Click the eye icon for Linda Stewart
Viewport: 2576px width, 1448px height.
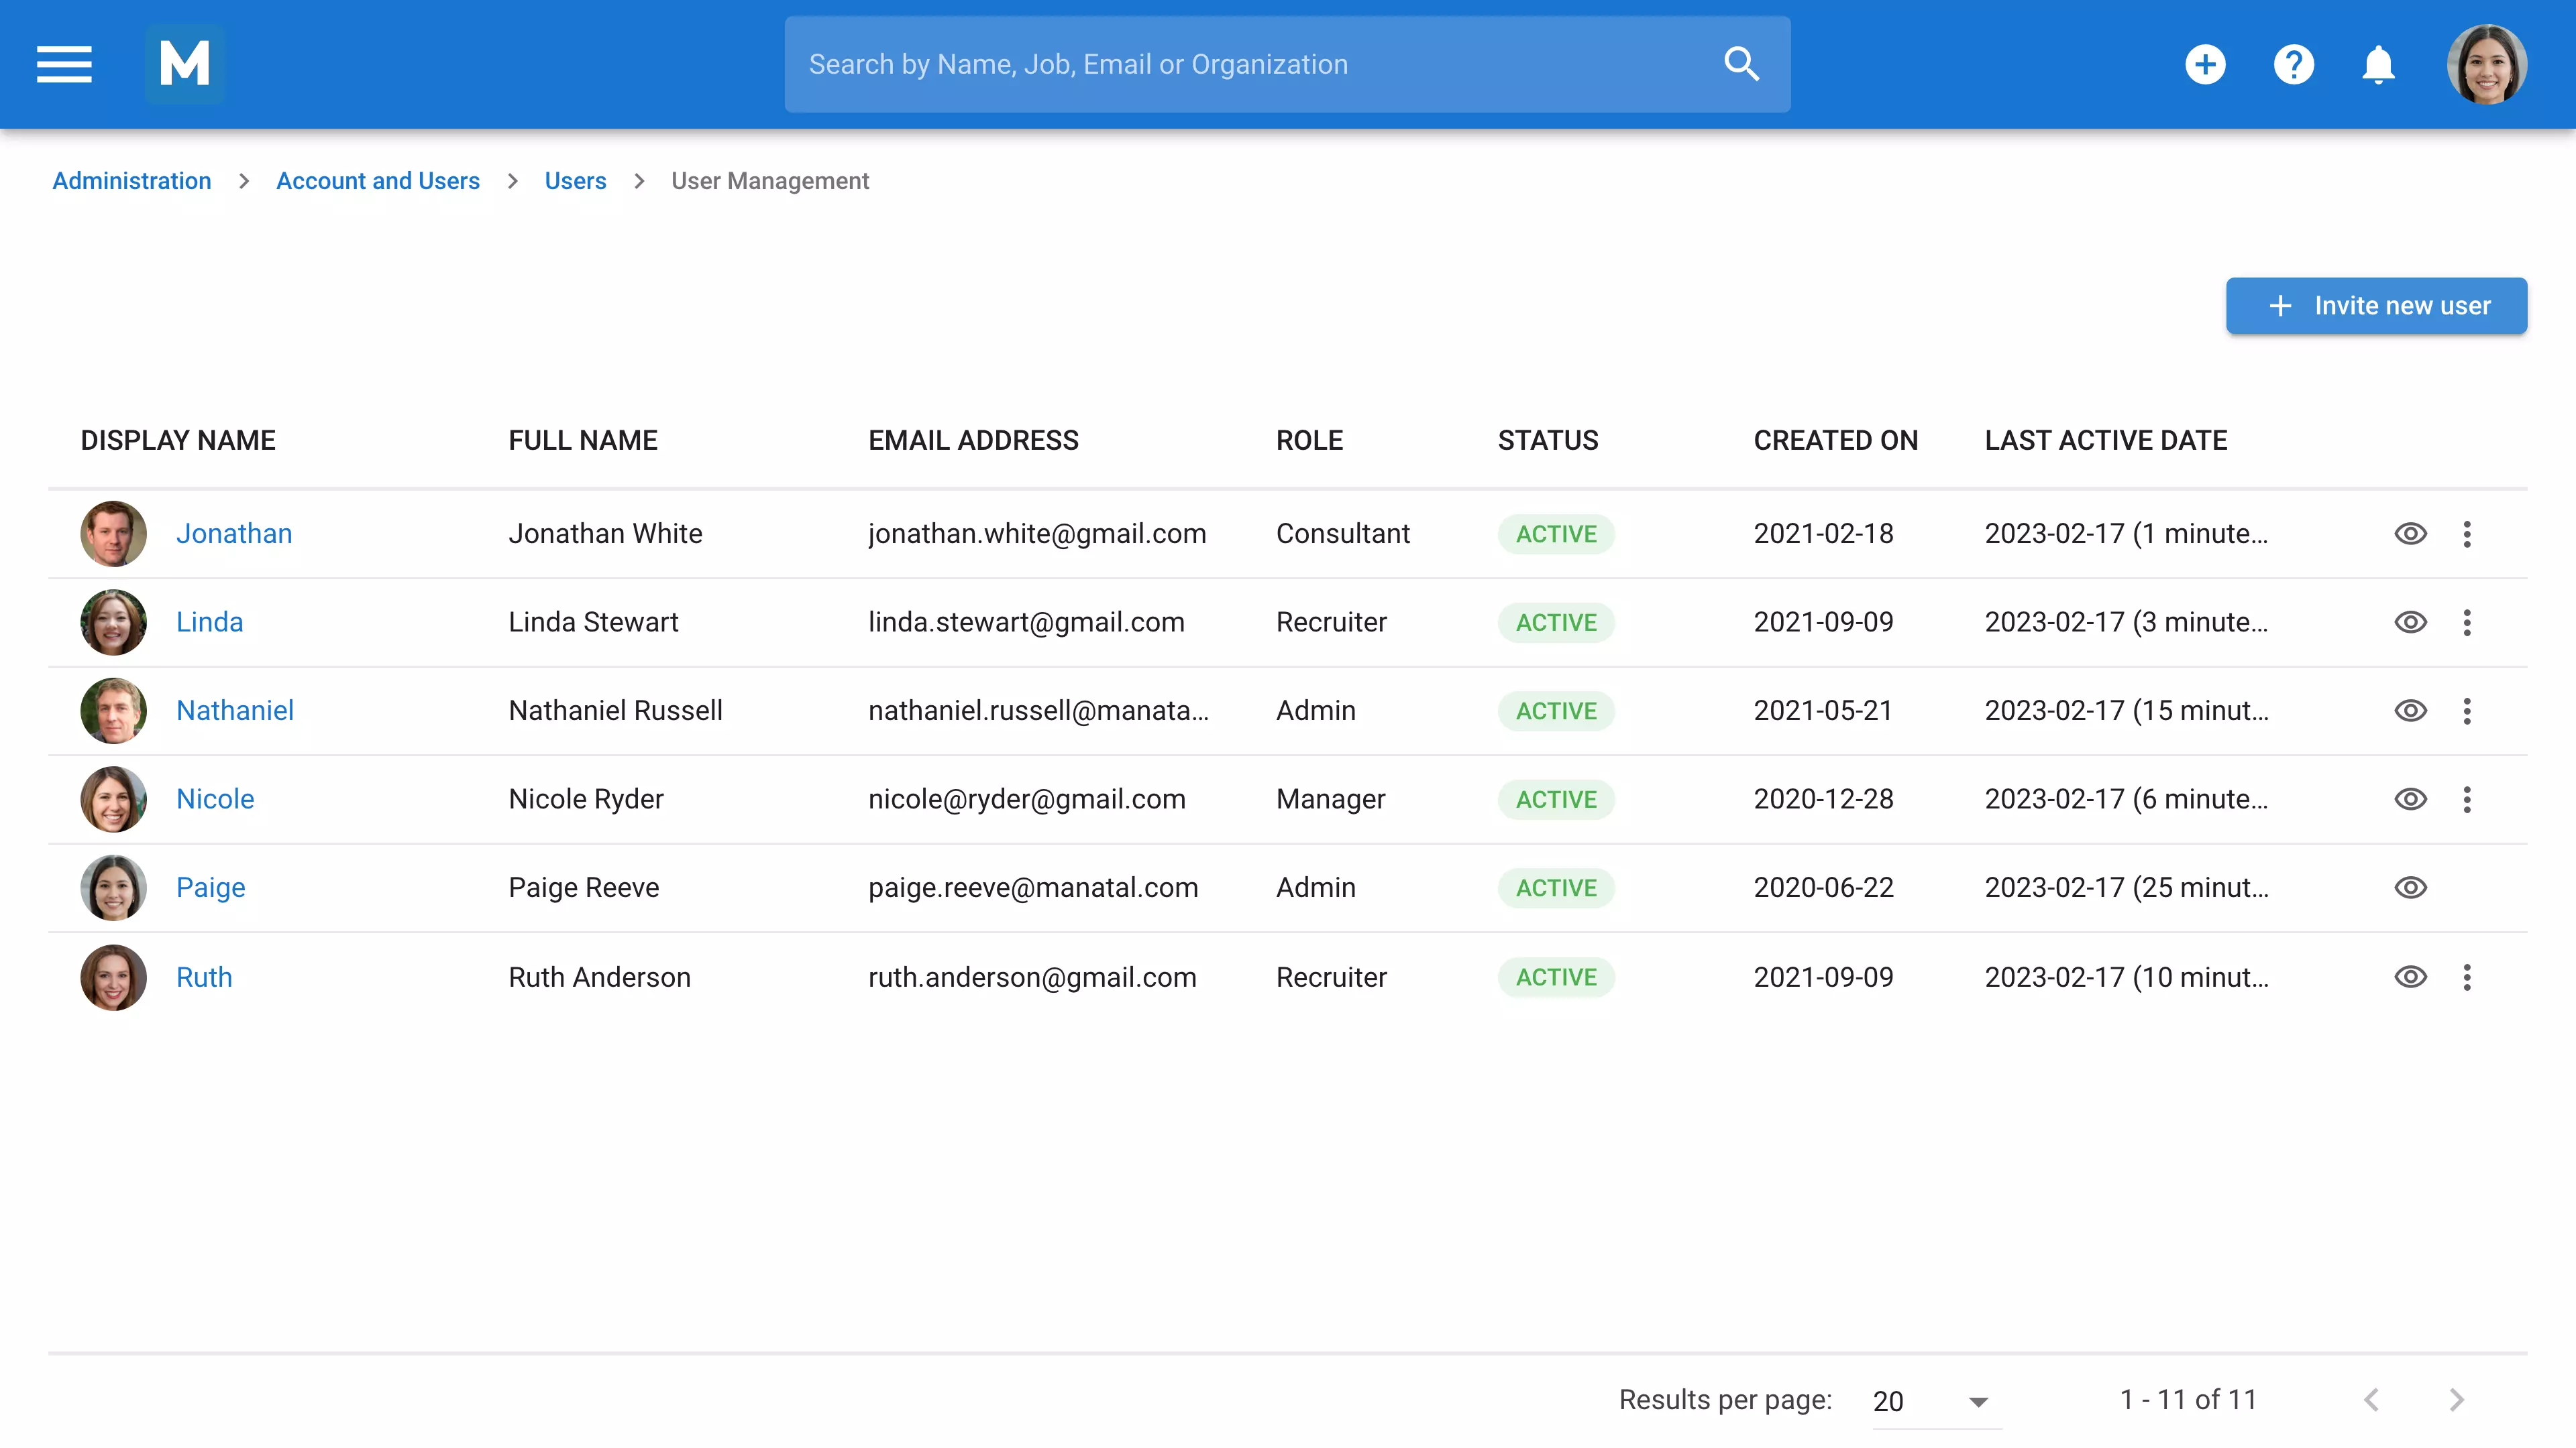[x=2411, y=621]
